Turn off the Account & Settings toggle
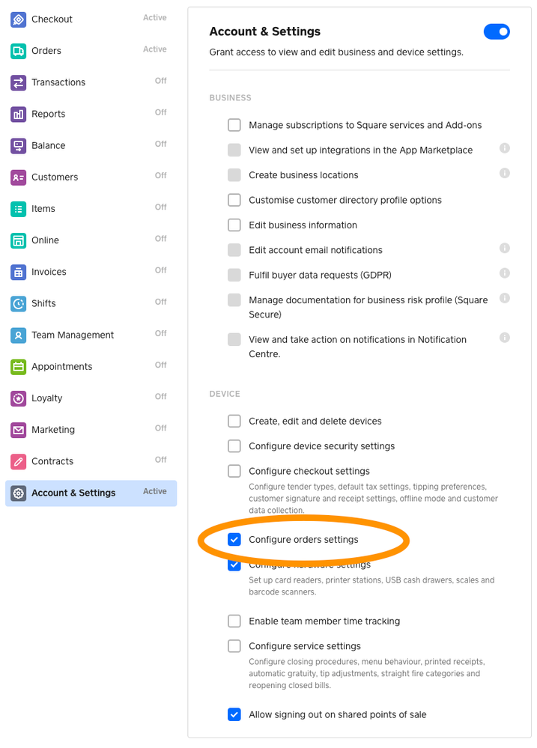This screenshot has width=537, height=748. pyautogui.click(x=497, y=31)
